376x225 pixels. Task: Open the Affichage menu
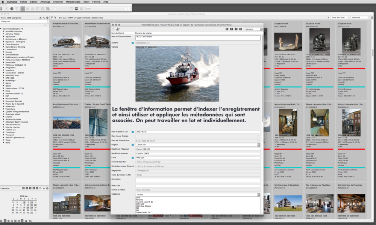(x=45, y=1)
